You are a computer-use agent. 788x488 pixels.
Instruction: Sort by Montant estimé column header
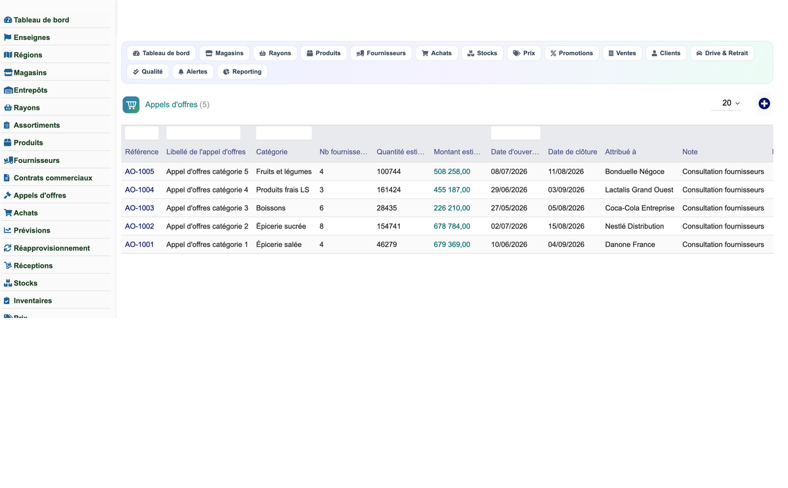(x=457, y=152)
